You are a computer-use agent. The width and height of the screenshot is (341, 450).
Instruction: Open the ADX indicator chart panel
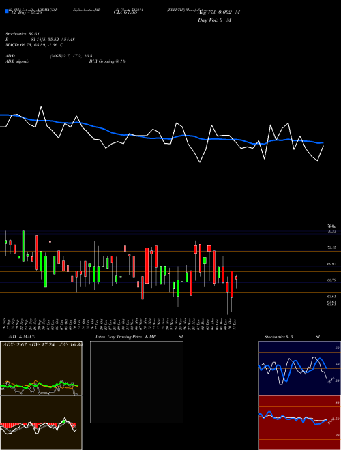point(41,368)
